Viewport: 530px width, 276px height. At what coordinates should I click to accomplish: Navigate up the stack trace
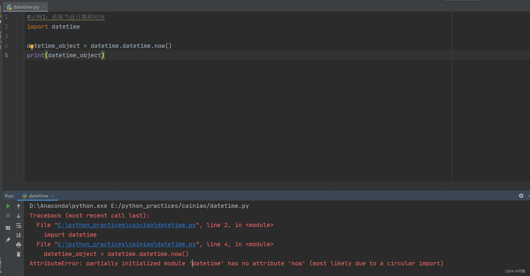click(19, 206)
